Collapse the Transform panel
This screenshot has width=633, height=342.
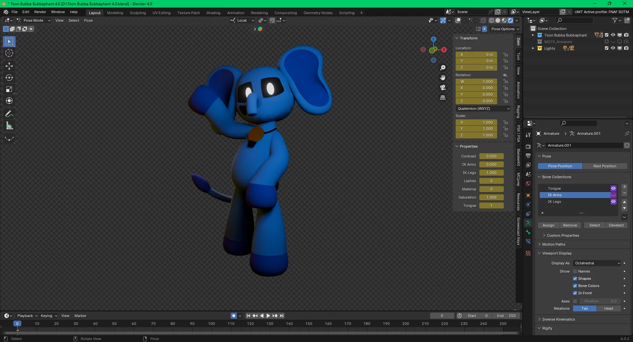468,38
